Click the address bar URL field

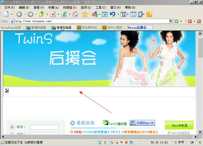click(x=91, y=21)
